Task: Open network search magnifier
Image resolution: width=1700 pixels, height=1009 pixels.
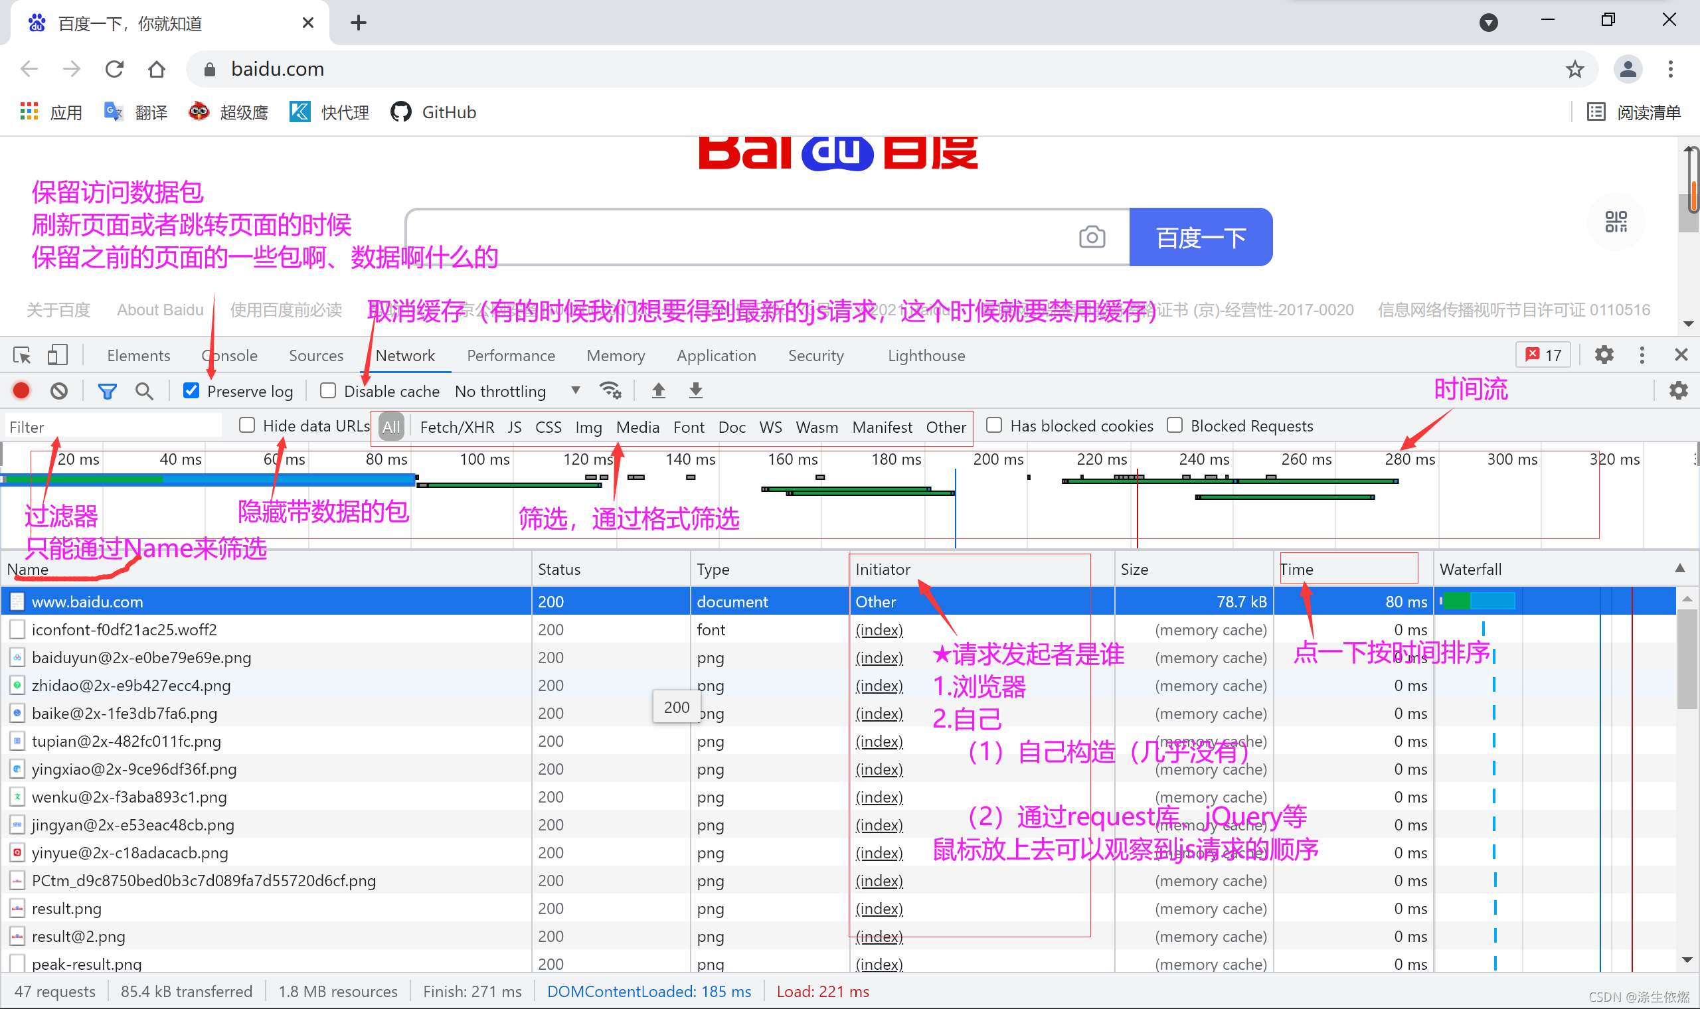Action: coord(144,391)
